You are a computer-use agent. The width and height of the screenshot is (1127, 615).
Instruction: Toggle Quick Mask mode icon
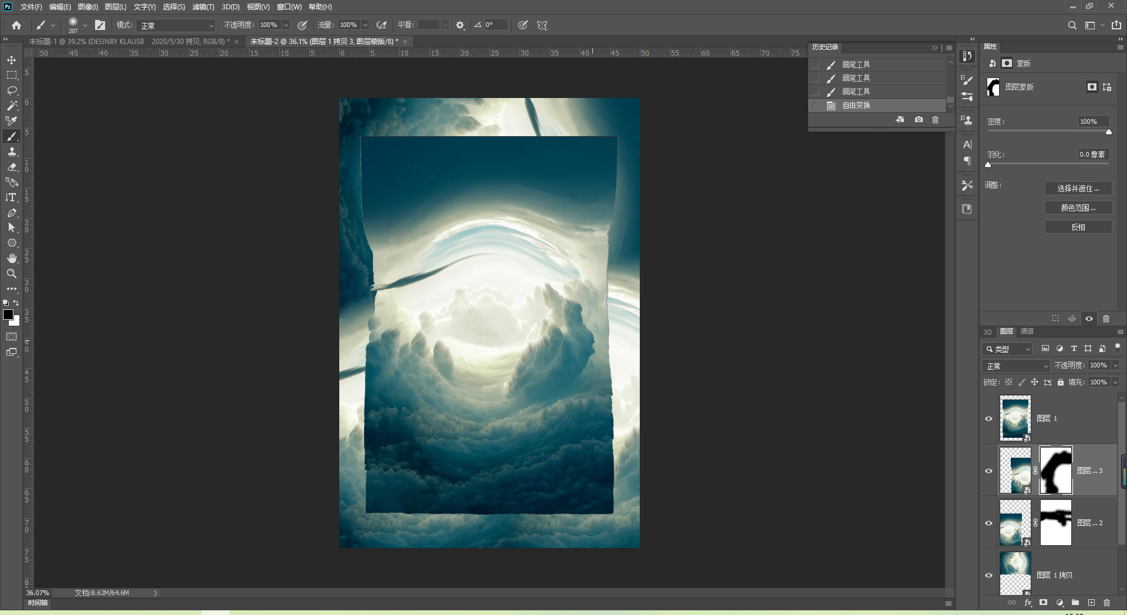coord(12,337)
